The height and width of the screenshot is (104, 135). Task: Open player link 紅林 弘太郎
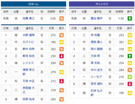tap(96, 93)
